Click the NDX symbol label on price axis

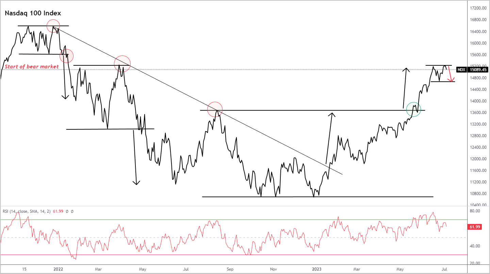tap(461, 70)
